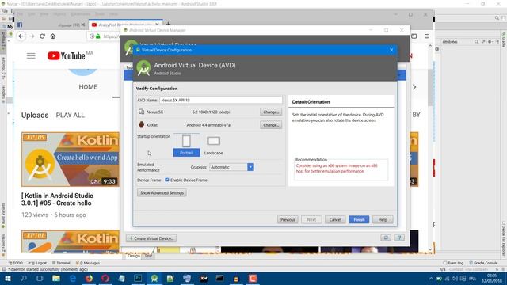Click the browser forward arrow

[x=32, y=36]
